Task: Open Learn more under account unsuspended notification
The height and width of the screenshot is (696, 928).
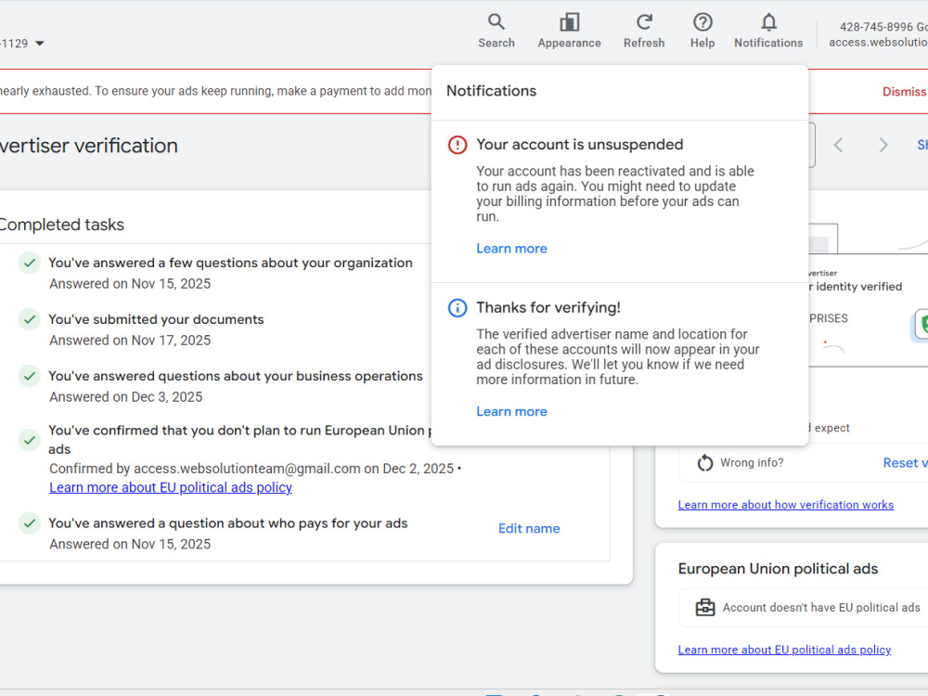Action: coord(511,249)
